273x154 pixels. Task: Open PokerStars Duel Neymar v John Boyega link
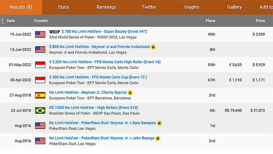coord(102,138)
